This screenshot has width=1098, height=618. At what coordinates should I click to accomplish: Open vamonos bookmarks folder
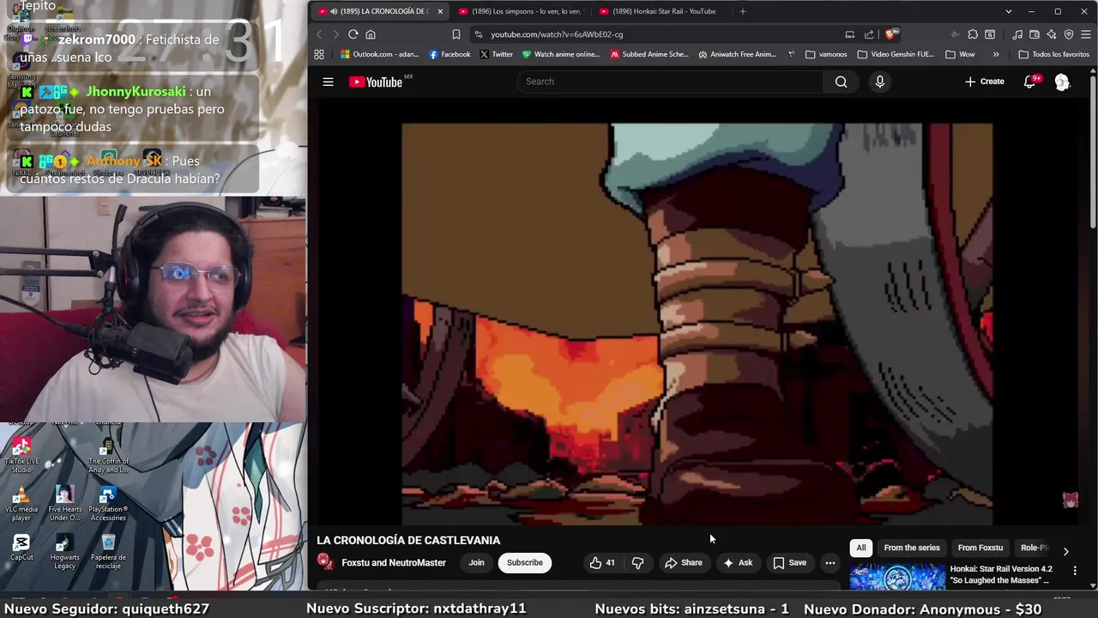[826, 54]
